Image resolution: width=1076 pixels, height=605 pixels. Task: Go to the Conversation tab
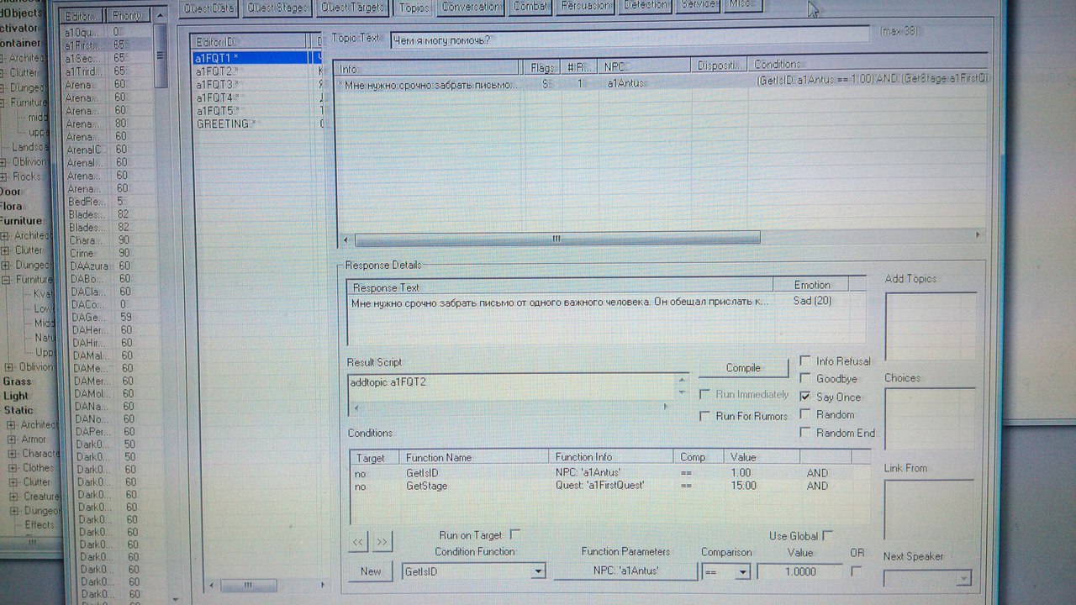pyautogui.click(x=471, y=8)
